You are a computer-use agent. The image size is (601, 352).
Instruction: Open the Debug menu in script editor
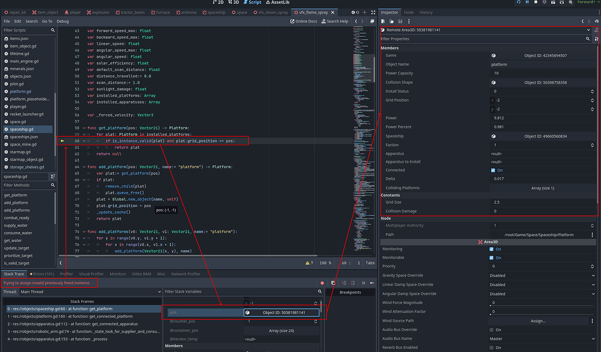click(62, 21)
